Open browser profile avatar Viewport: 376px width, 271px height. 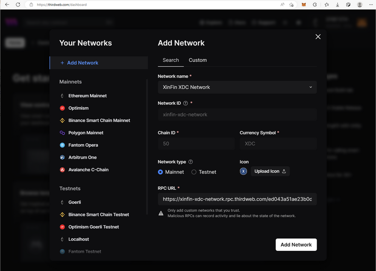tap(359, 5)
